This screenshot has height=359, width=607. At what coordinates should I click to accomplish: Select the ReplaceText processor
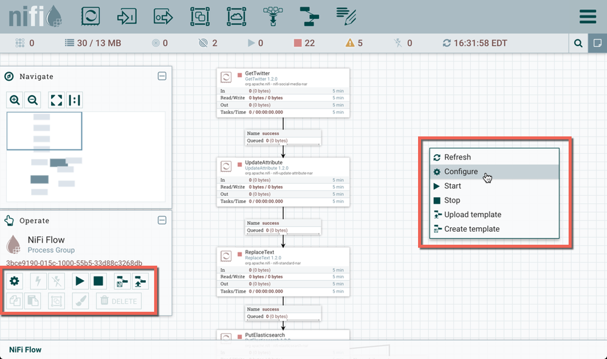click(283, 272)
